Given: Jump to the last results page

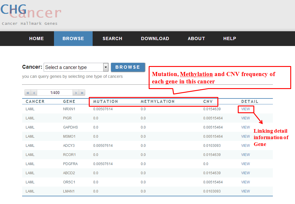Looking at the screenshot, I should pos(82,93).
